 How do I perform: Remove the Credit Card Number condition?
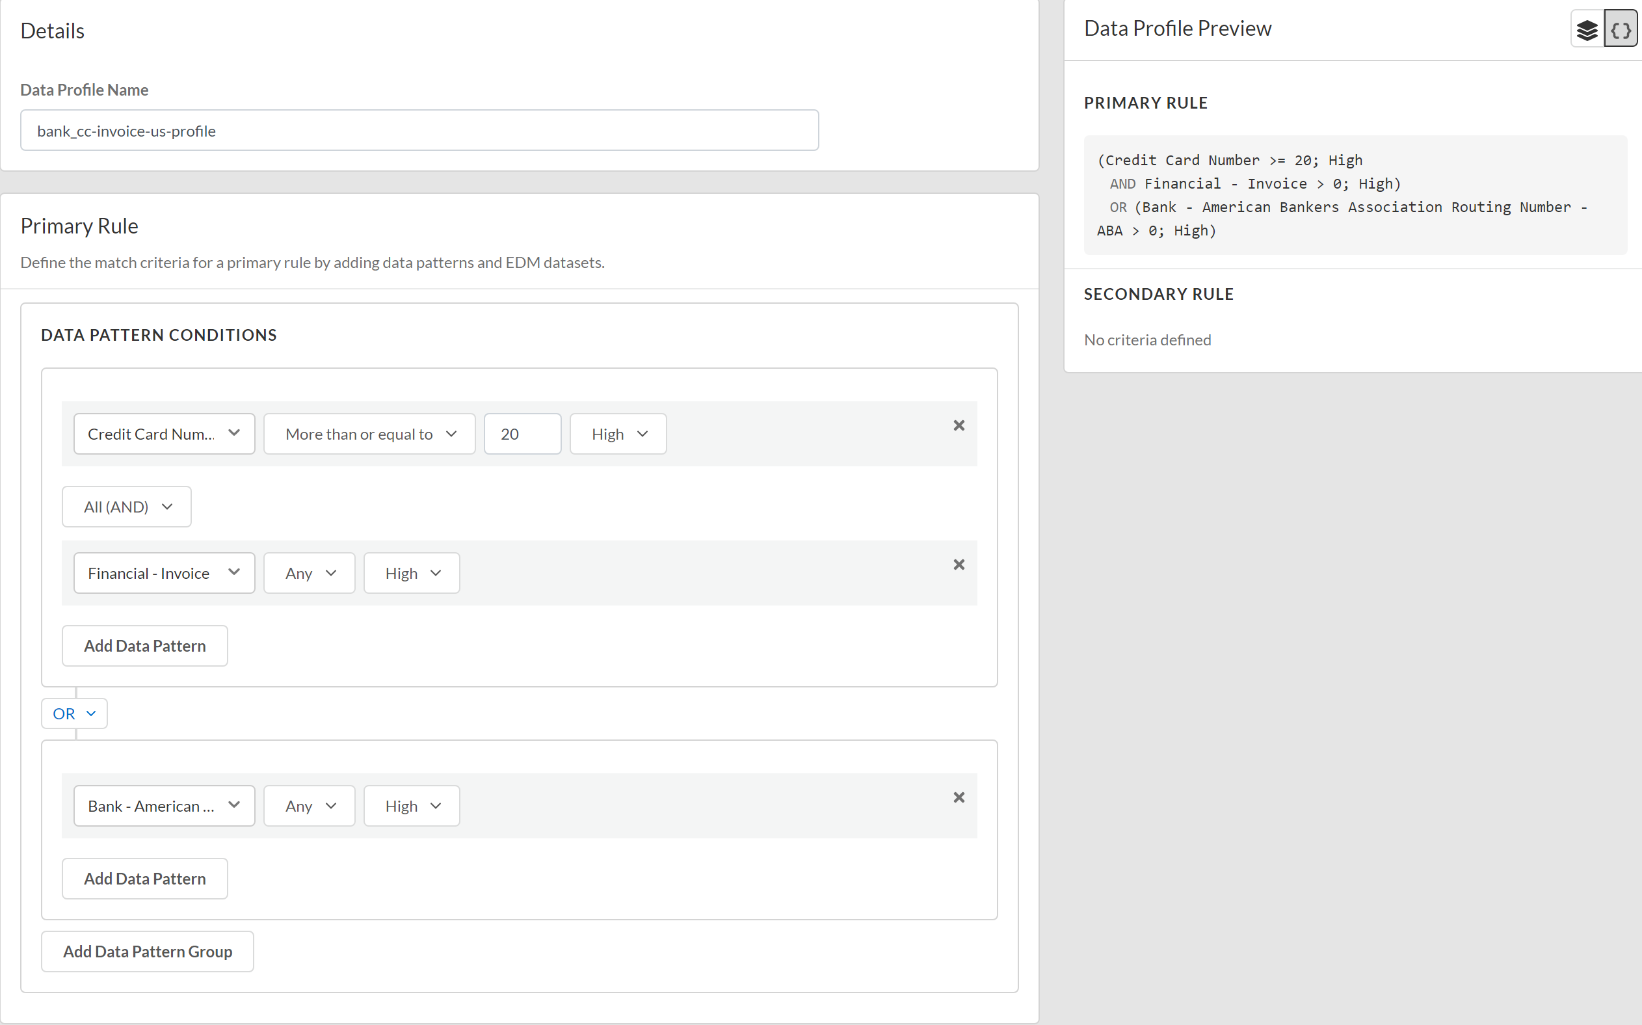[x=959, y=426]
